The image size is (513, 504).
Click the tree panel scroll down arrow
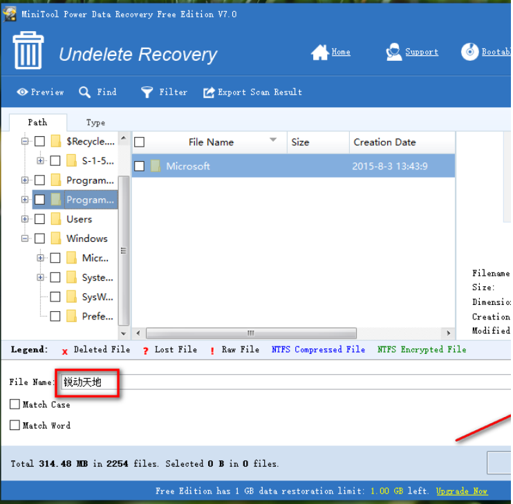pyautogui.click(x=123, y=334)
